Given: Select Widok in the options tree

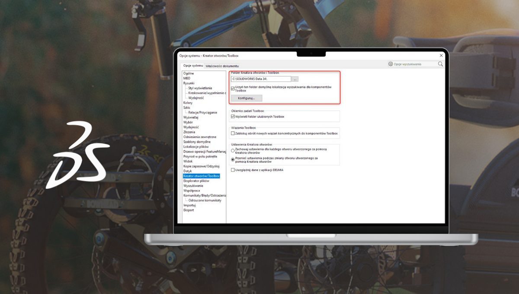Looking at the screenshot, I should (x=188, y=161).
